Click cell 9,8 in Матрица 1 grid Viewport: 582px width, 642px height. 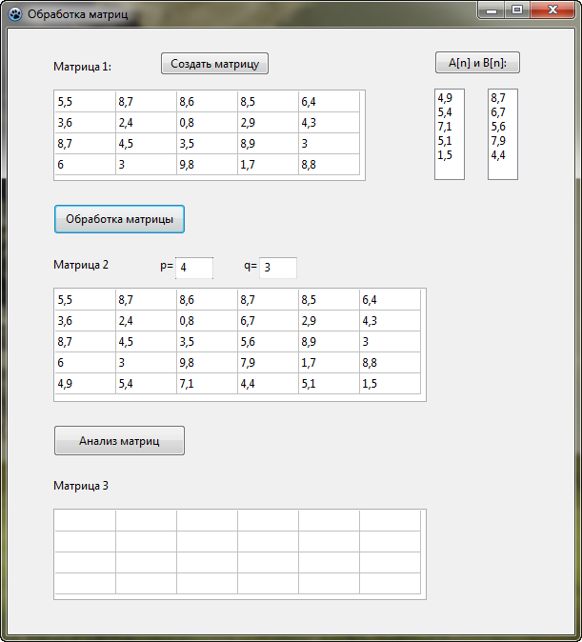point(208,164)
